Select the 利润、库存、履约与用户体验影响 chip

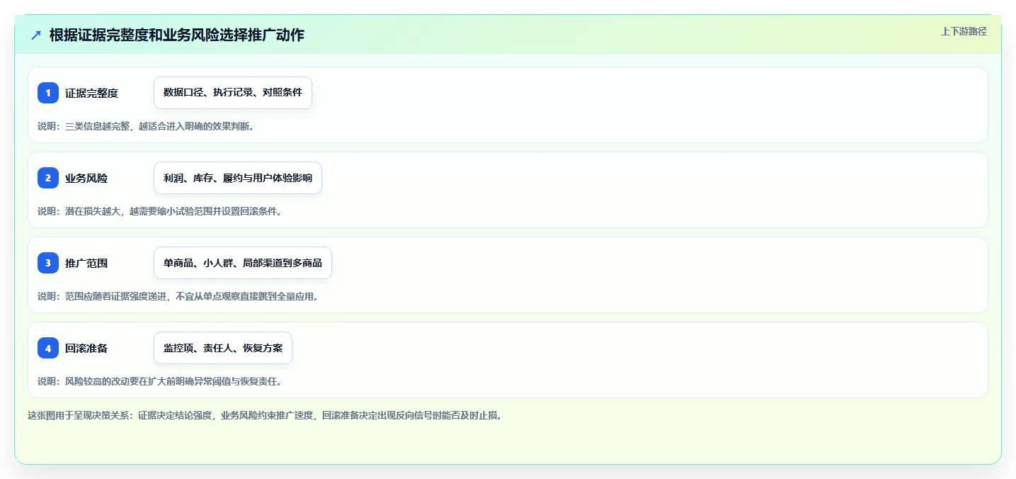(x=238, y=178)
